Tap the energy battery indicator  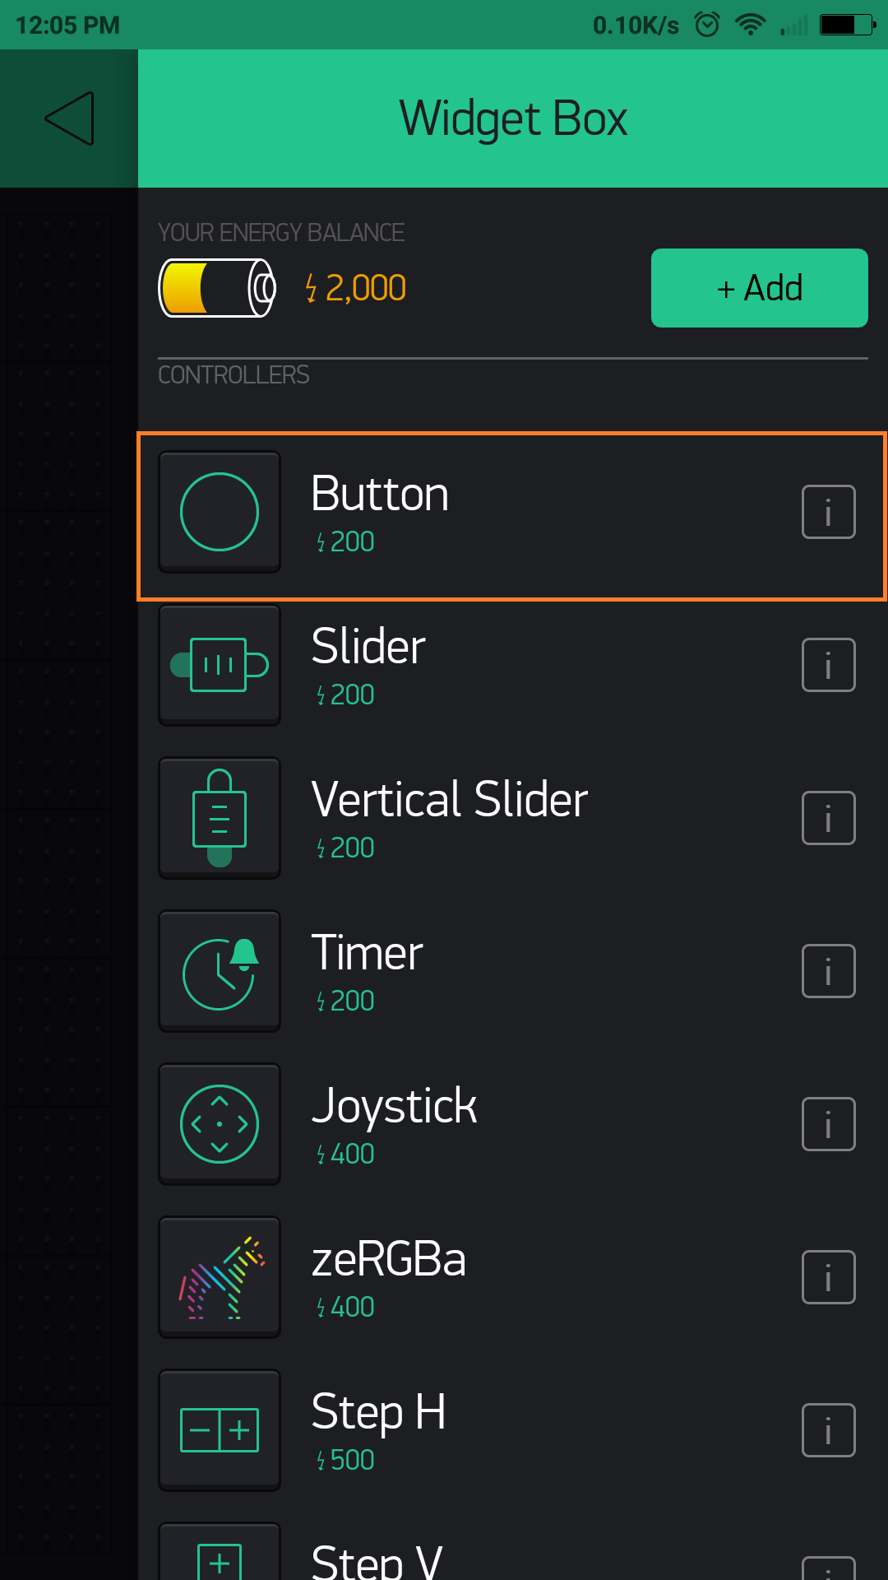pyautogui.click(x=217, y=287)
